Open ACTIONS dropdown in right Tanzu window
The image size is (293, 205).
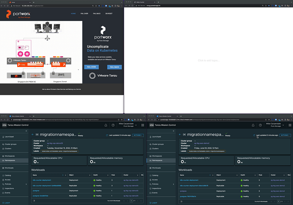click(x=285, y=135)
